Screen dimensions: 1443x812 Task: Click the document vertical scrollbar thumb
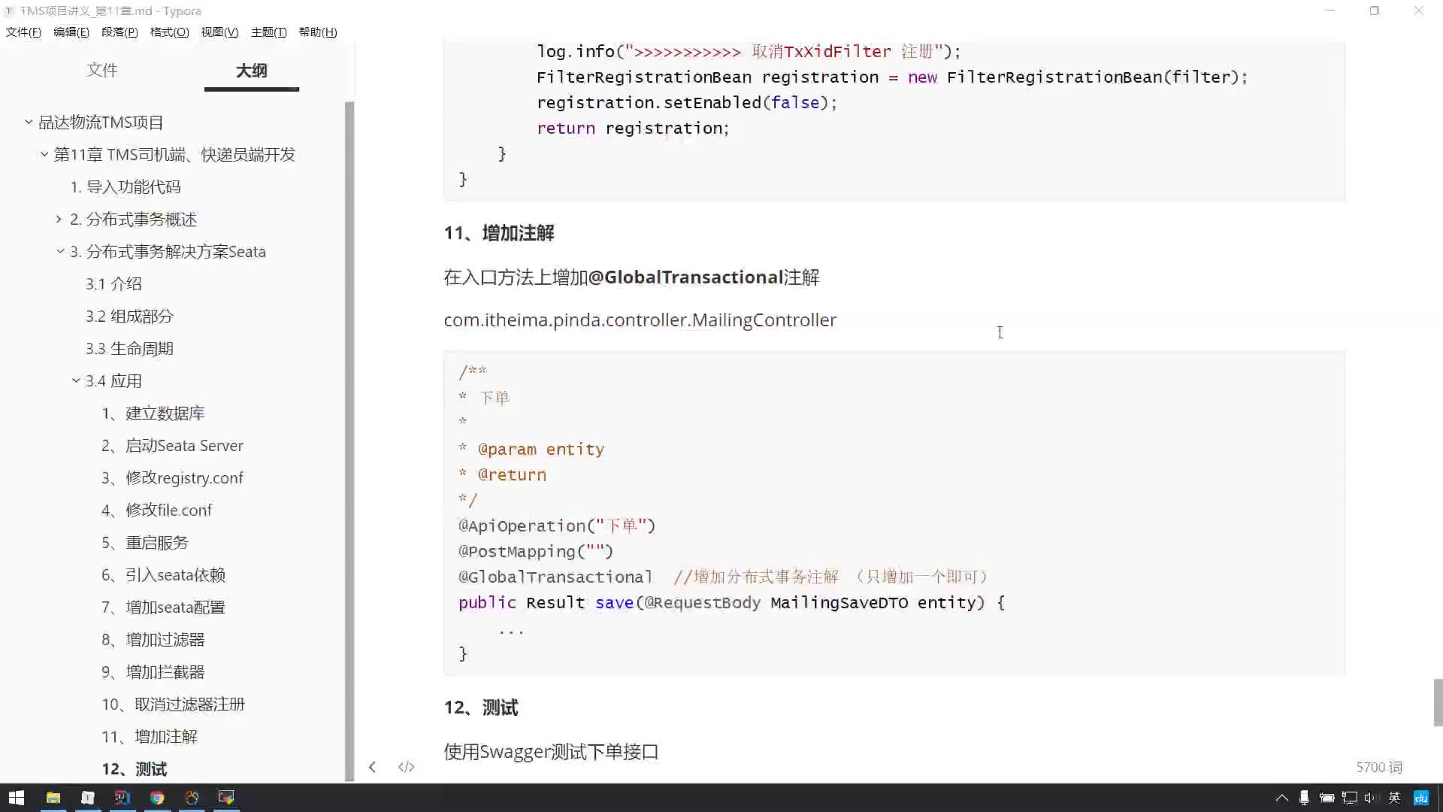[x=1438, y=702]
